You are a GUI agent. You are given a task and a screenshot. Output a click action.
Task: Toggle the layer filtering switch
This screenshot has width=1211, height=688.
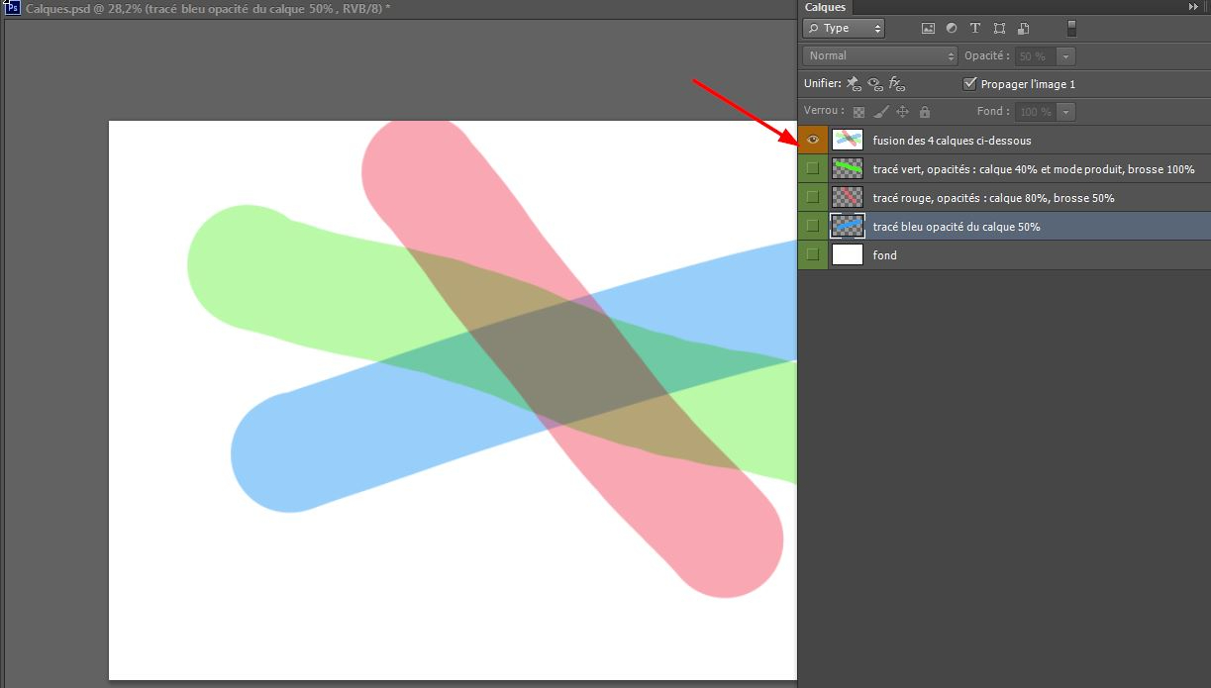click(1071, 29)
